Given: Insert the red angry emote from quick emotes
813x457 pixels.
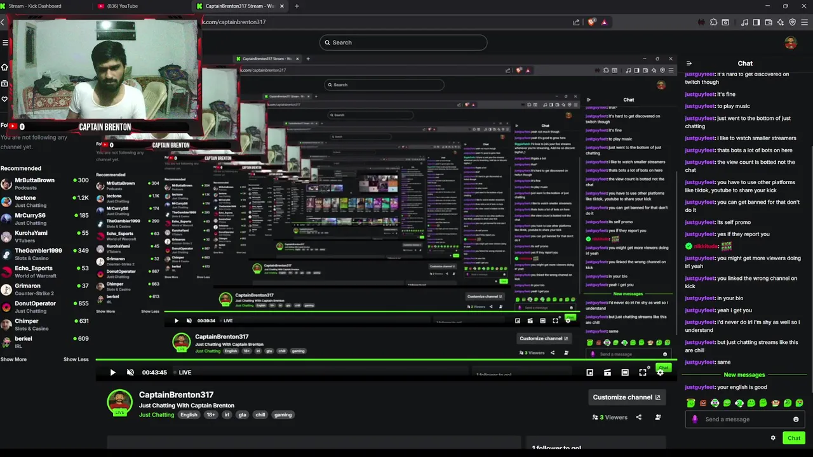Looking at the screenshot, I should click(x=703, y=403).
